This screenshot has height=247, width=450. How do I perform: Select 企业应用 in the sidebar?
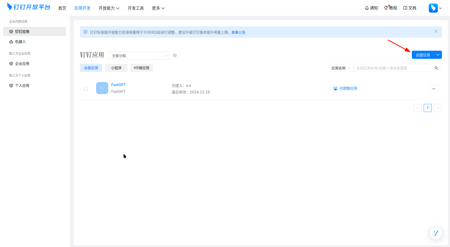point(22,63)
